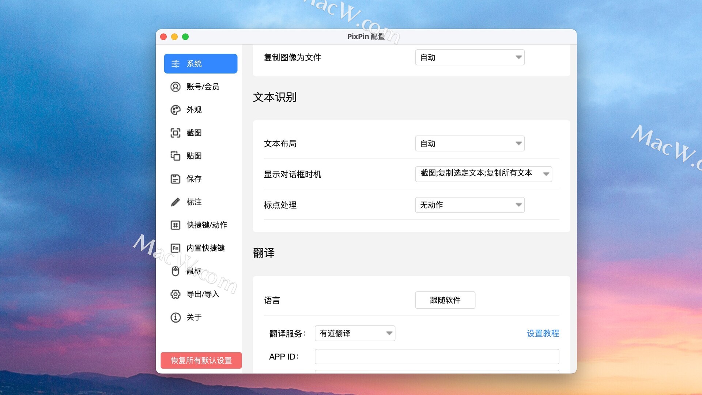Click the Annotation pencil icon

(x=175, y=202)
